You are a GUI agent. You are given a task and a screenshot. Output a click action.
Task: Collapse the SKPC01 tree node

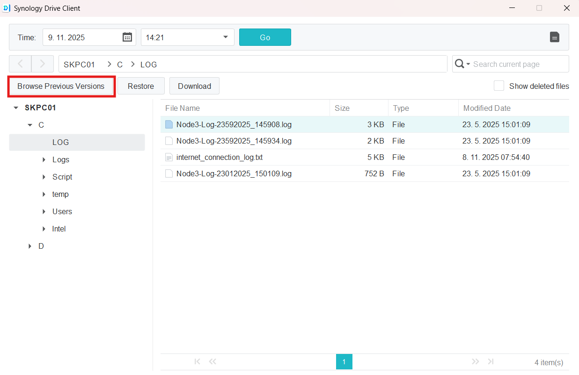16,108
